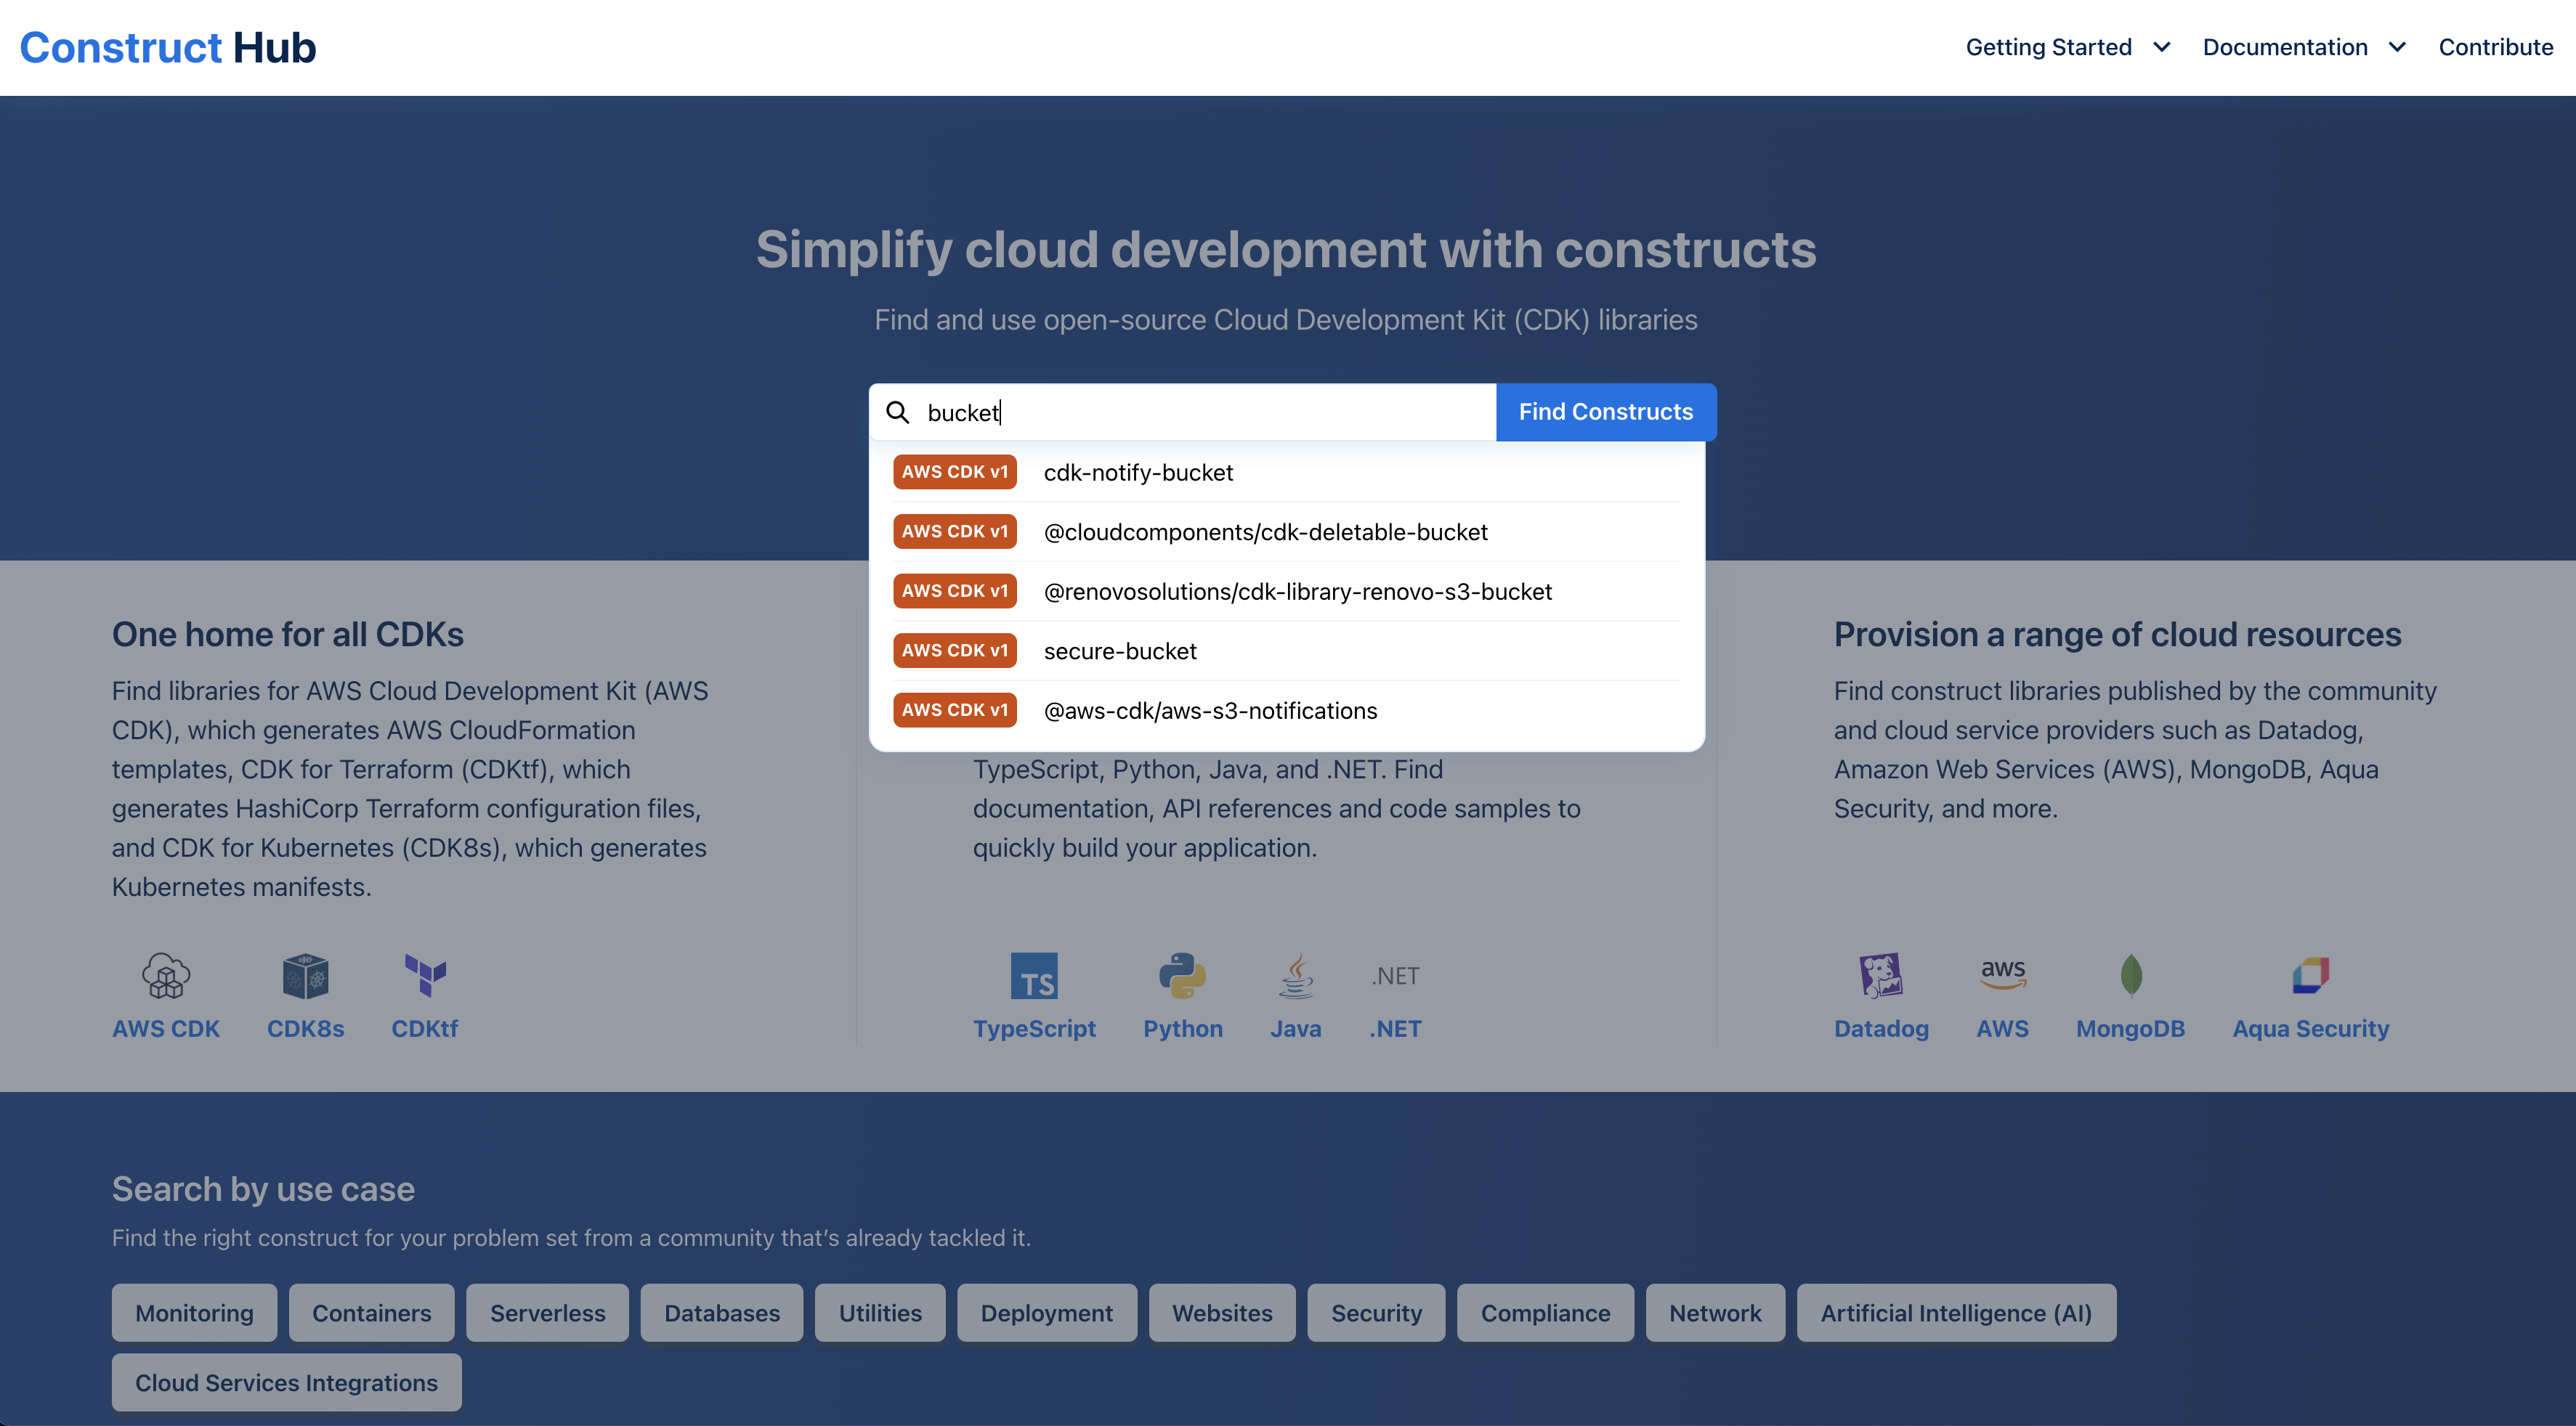Viewport: 2576px width, 1426px height.
Task: Click the Datadog dog icon
Action: click(x=1881, y=975)
